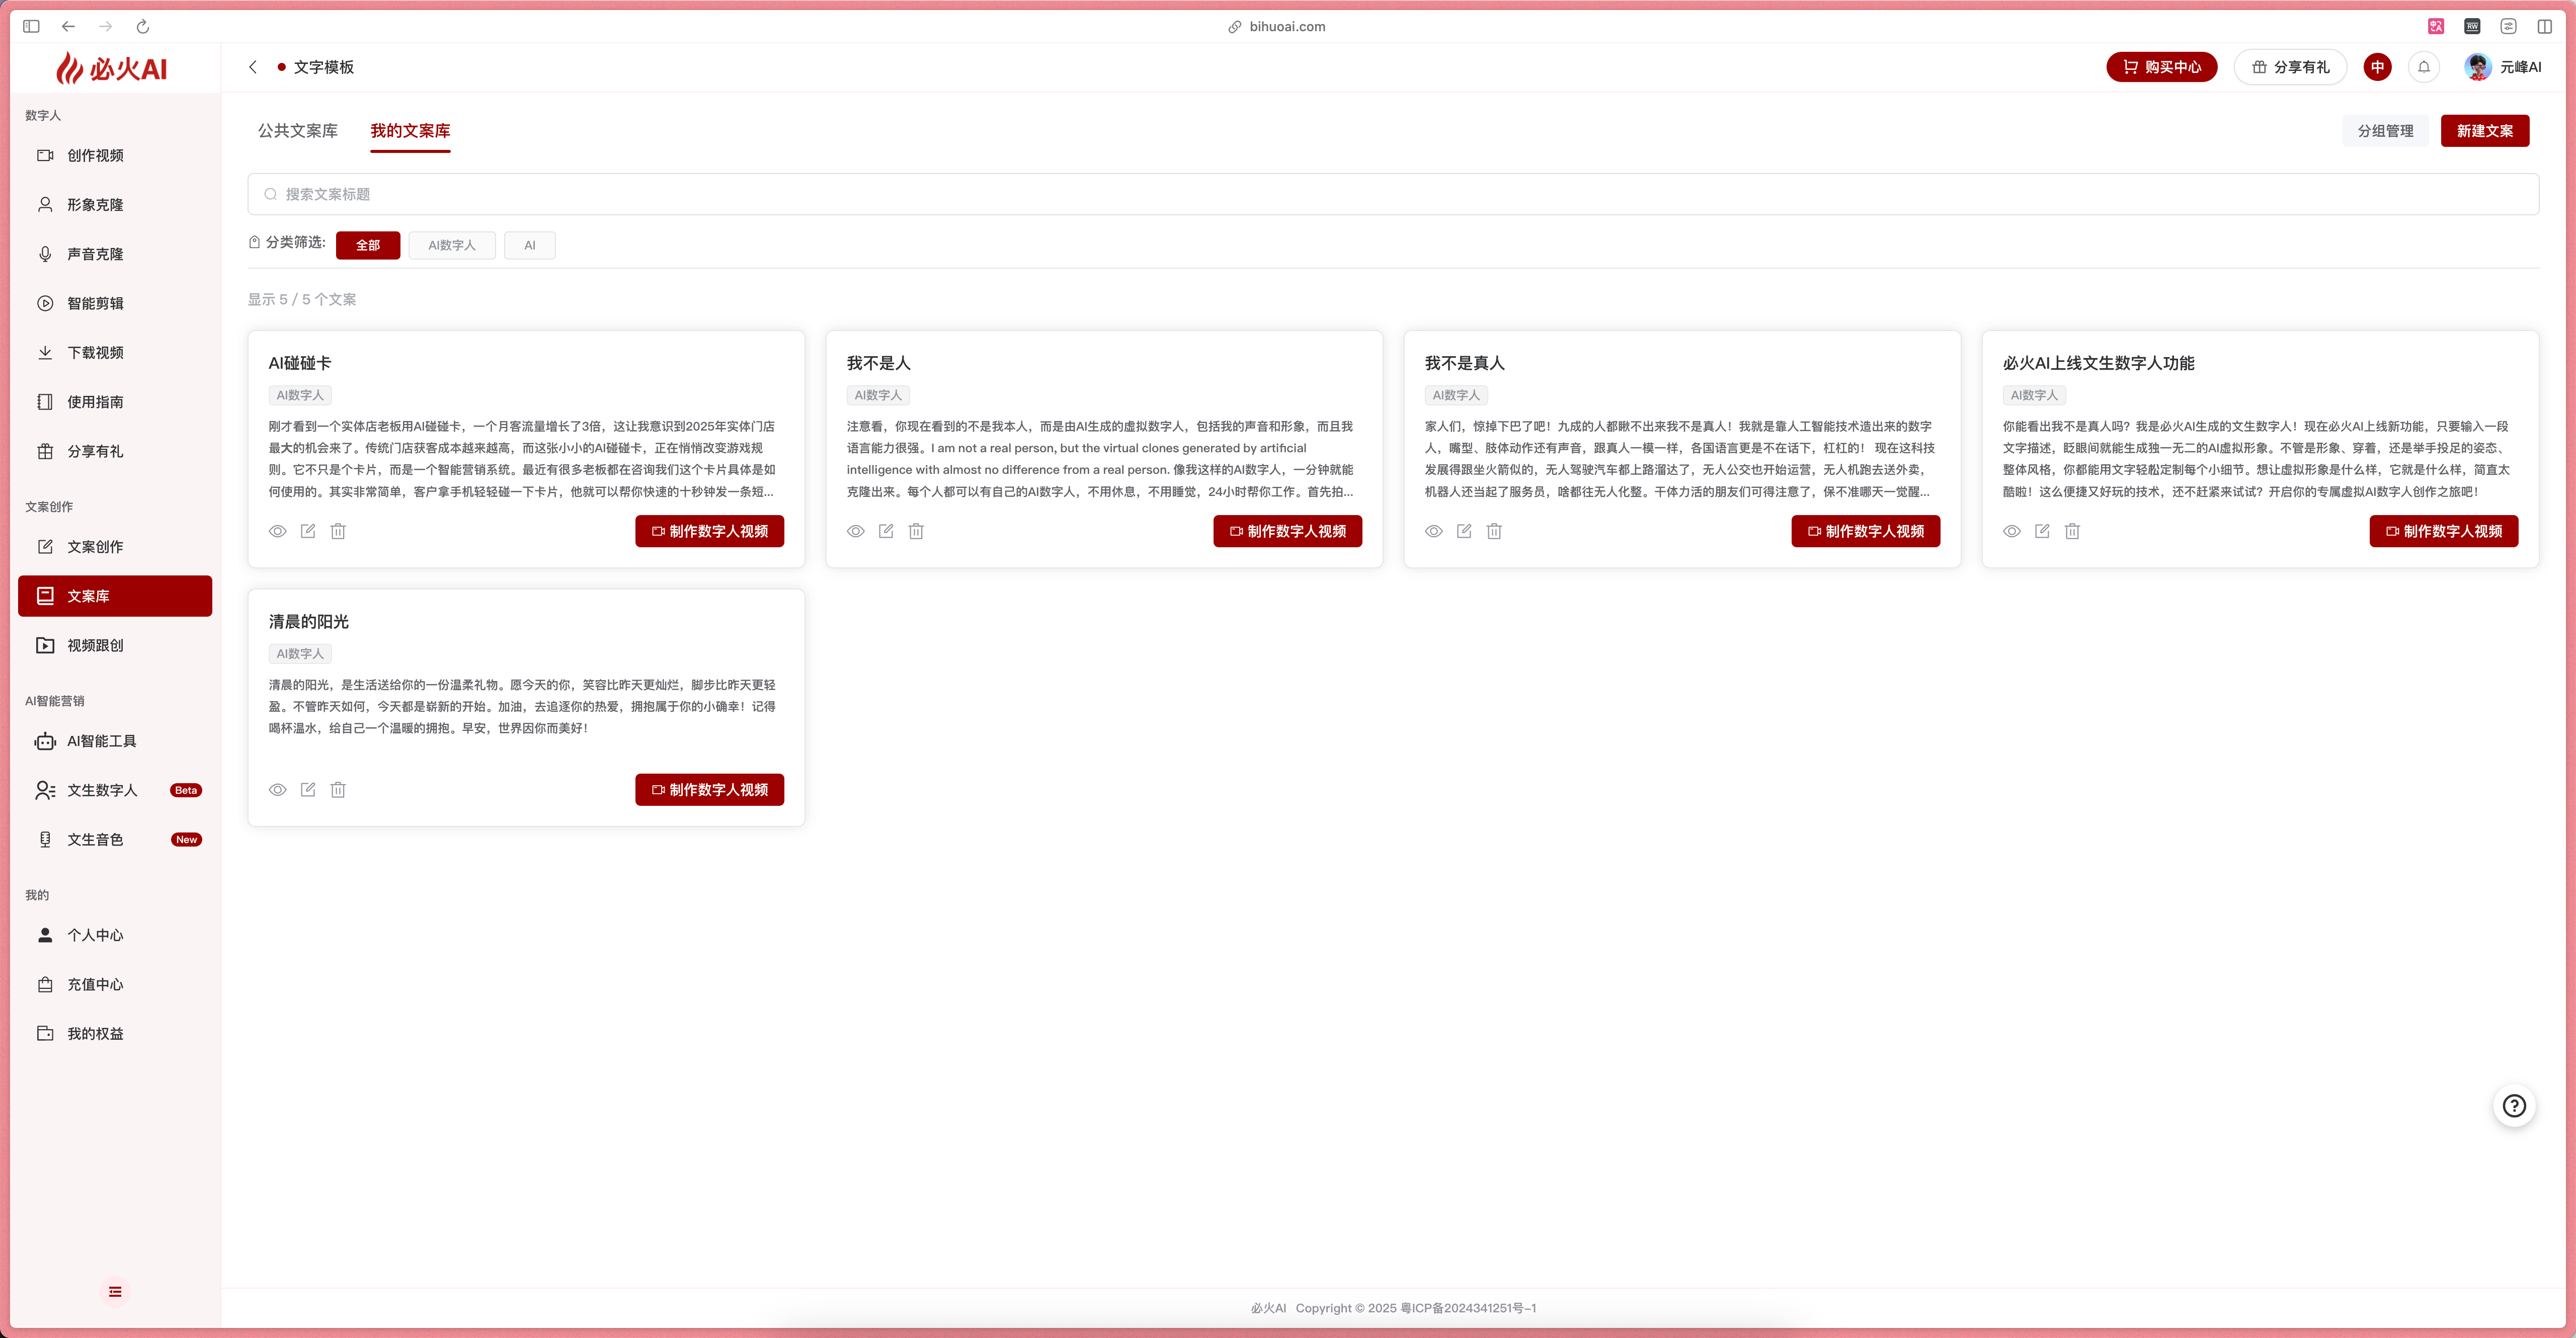The height and width of the screenshot is (1338, 2576).
Task: Reload the page in the browser
Action: (x=143, y=27)
